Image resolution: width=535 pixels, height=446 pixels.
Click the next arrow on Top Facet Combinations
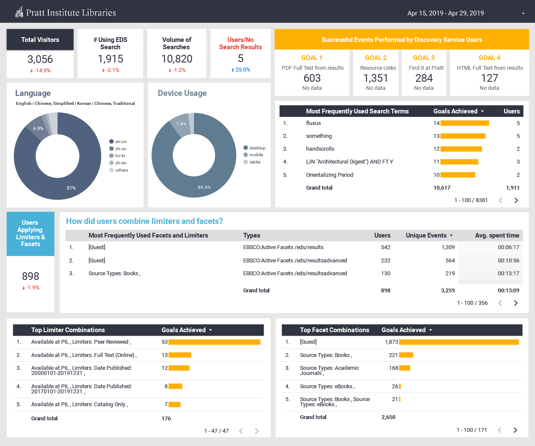click(x=516, y=430)
